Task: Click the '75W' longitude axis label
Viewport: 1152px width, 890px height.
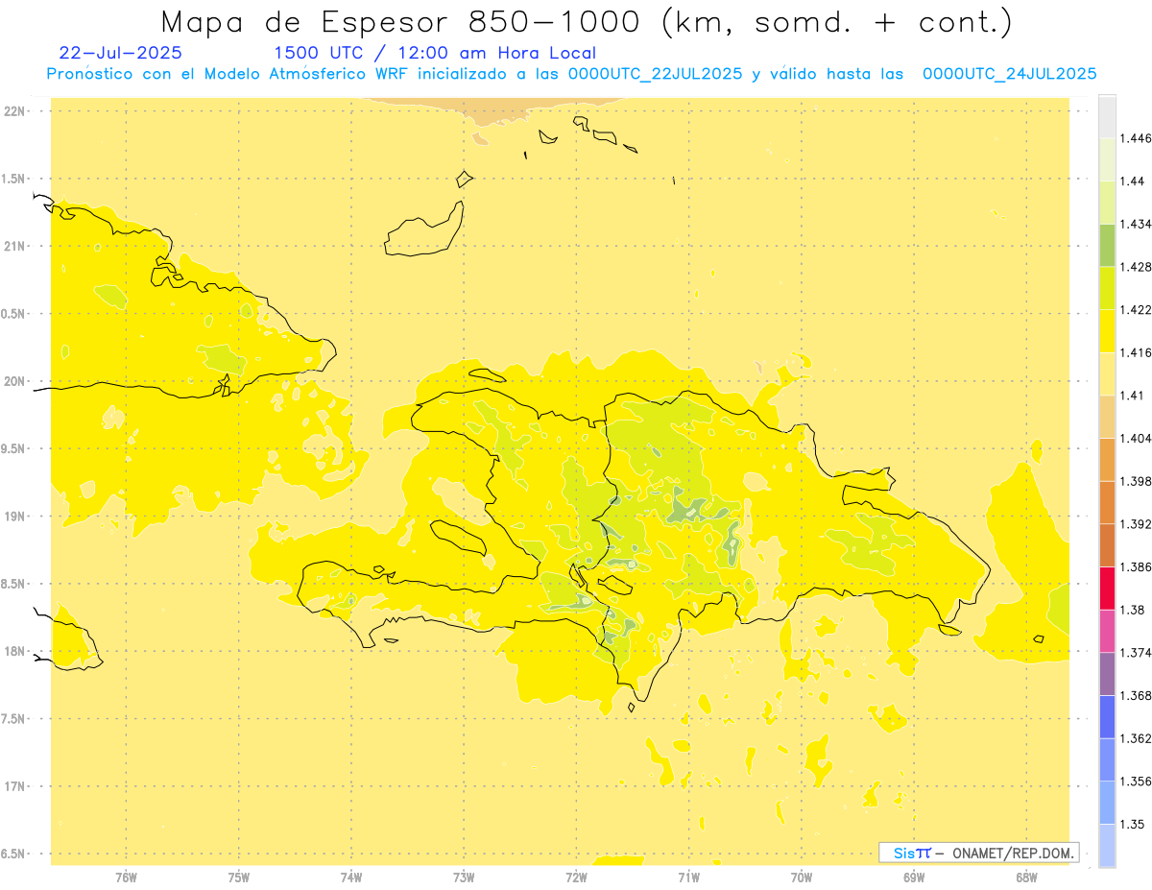Action: coord(238,878)
